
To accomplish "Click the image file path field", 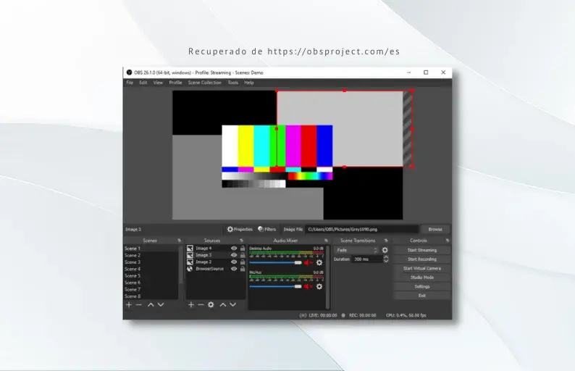I will tap(362, 230).
